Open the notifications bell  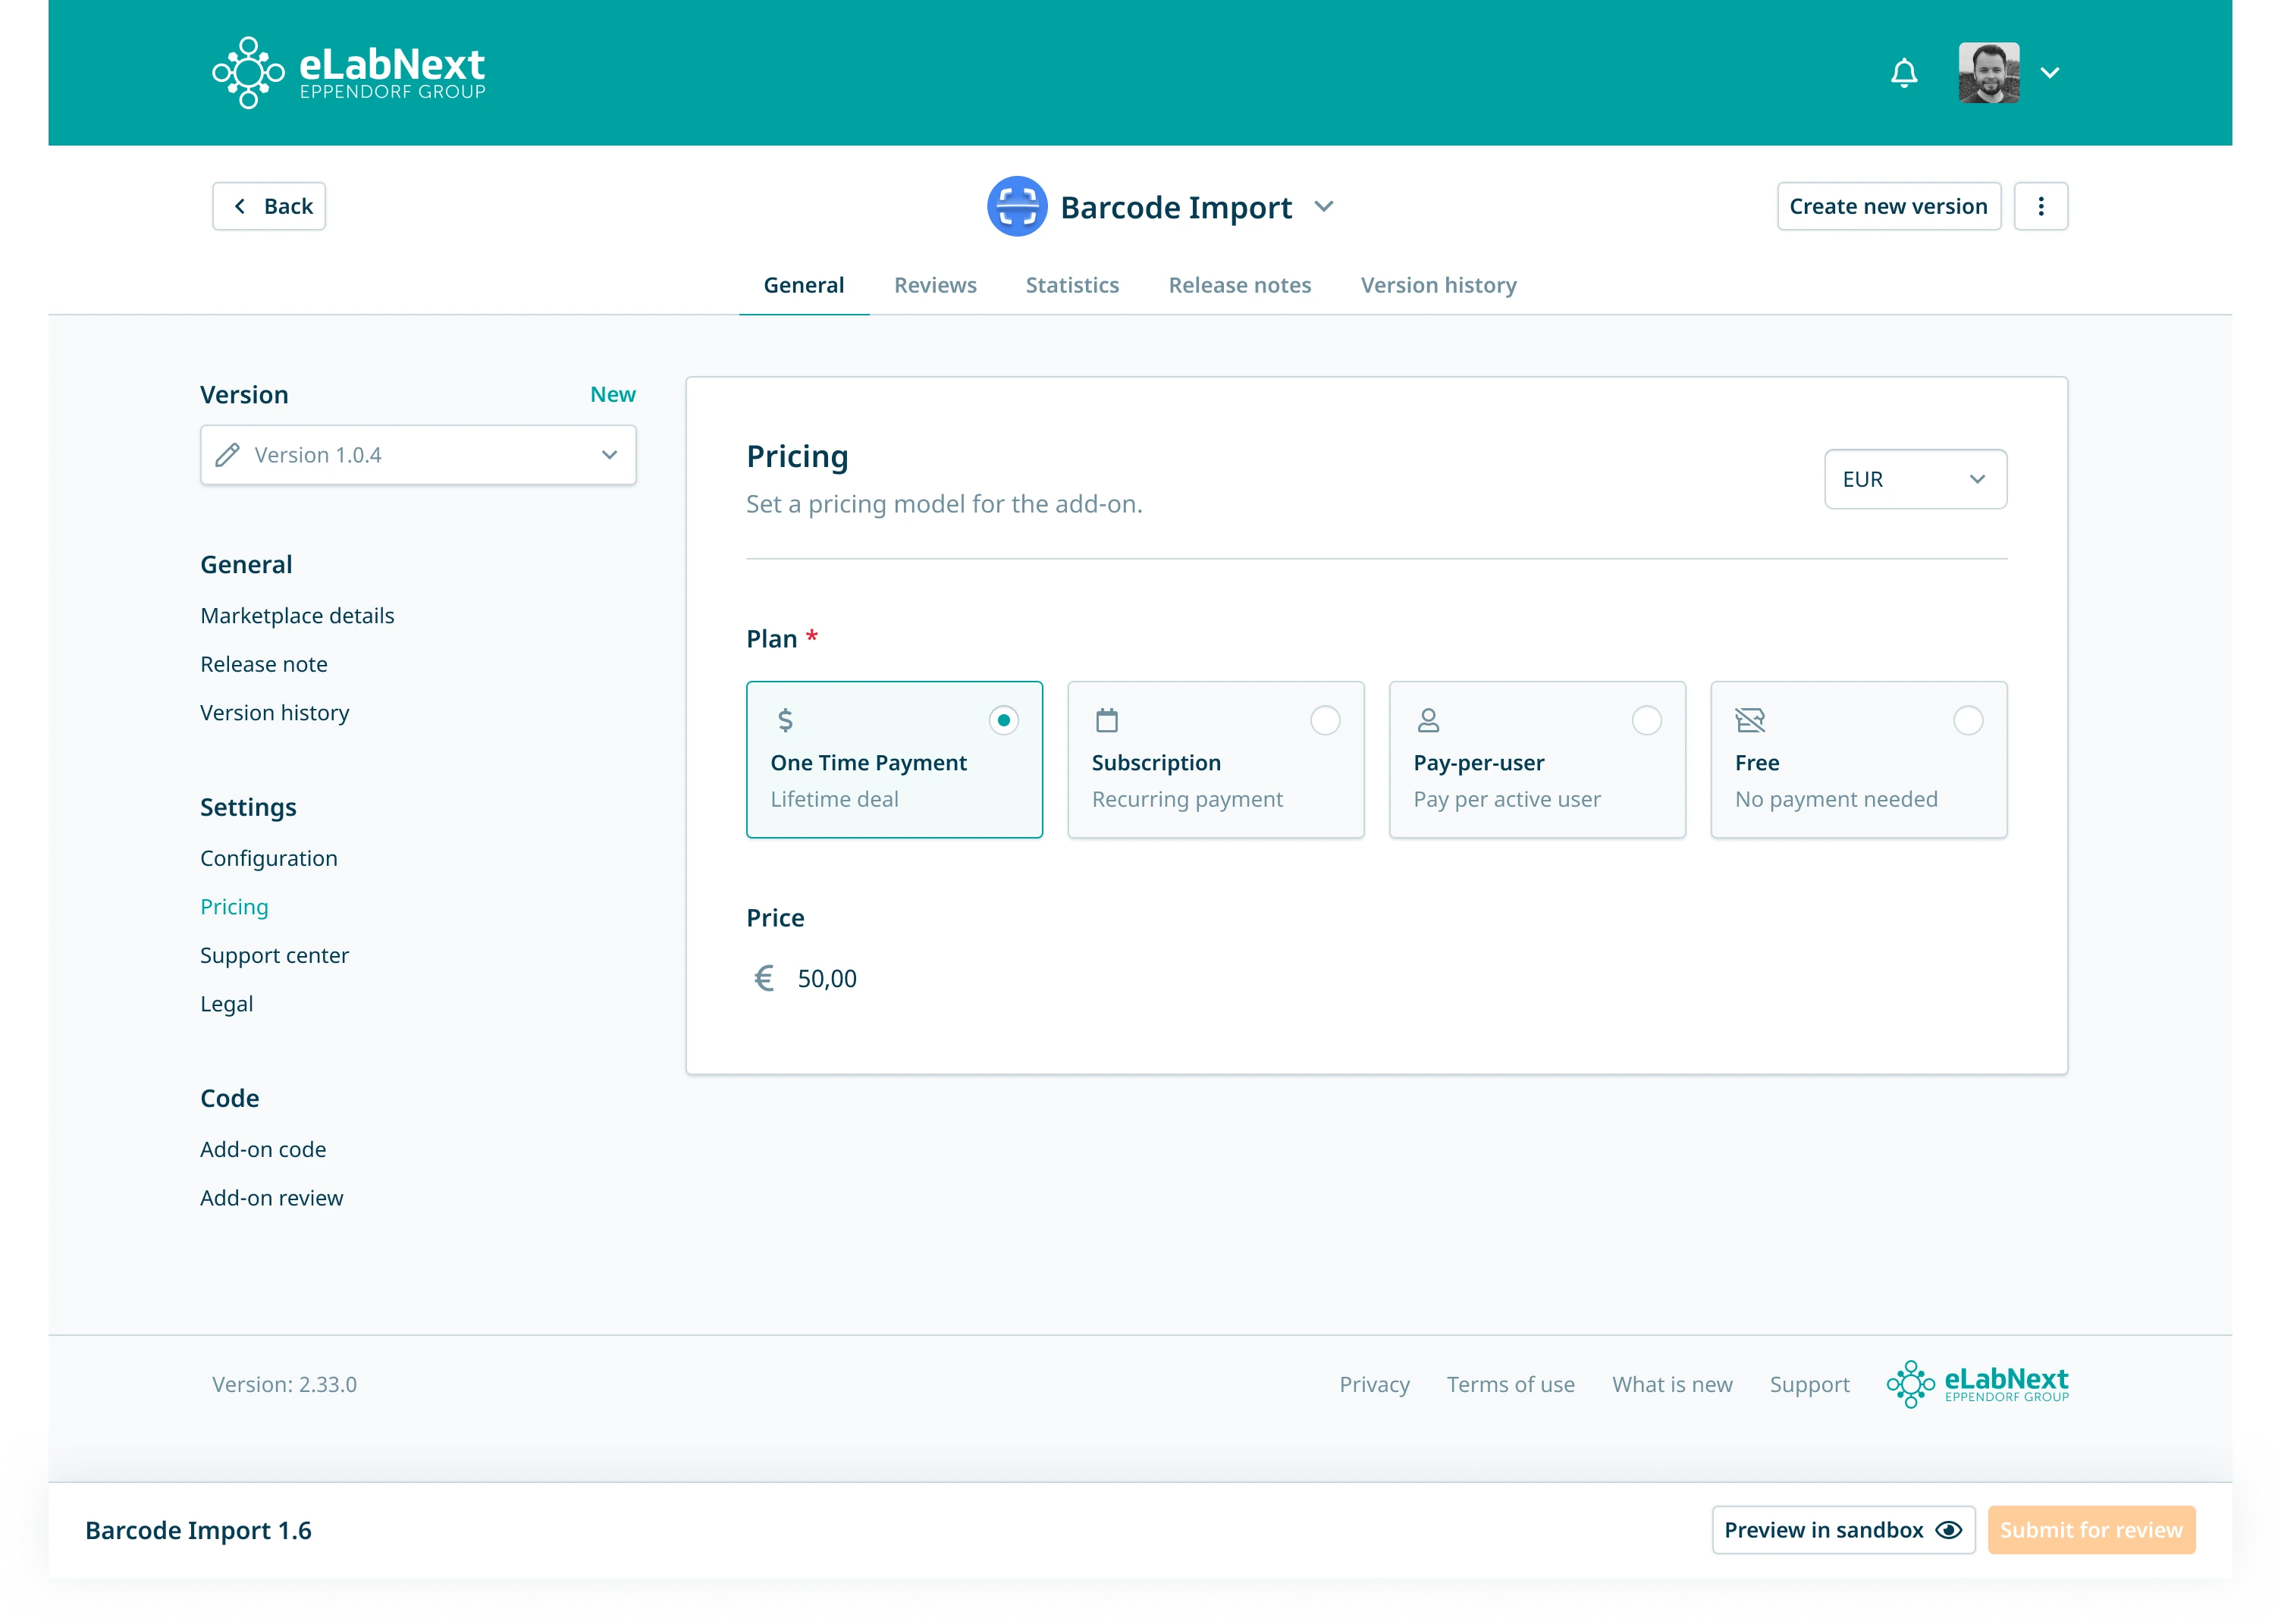point(1903,72)
